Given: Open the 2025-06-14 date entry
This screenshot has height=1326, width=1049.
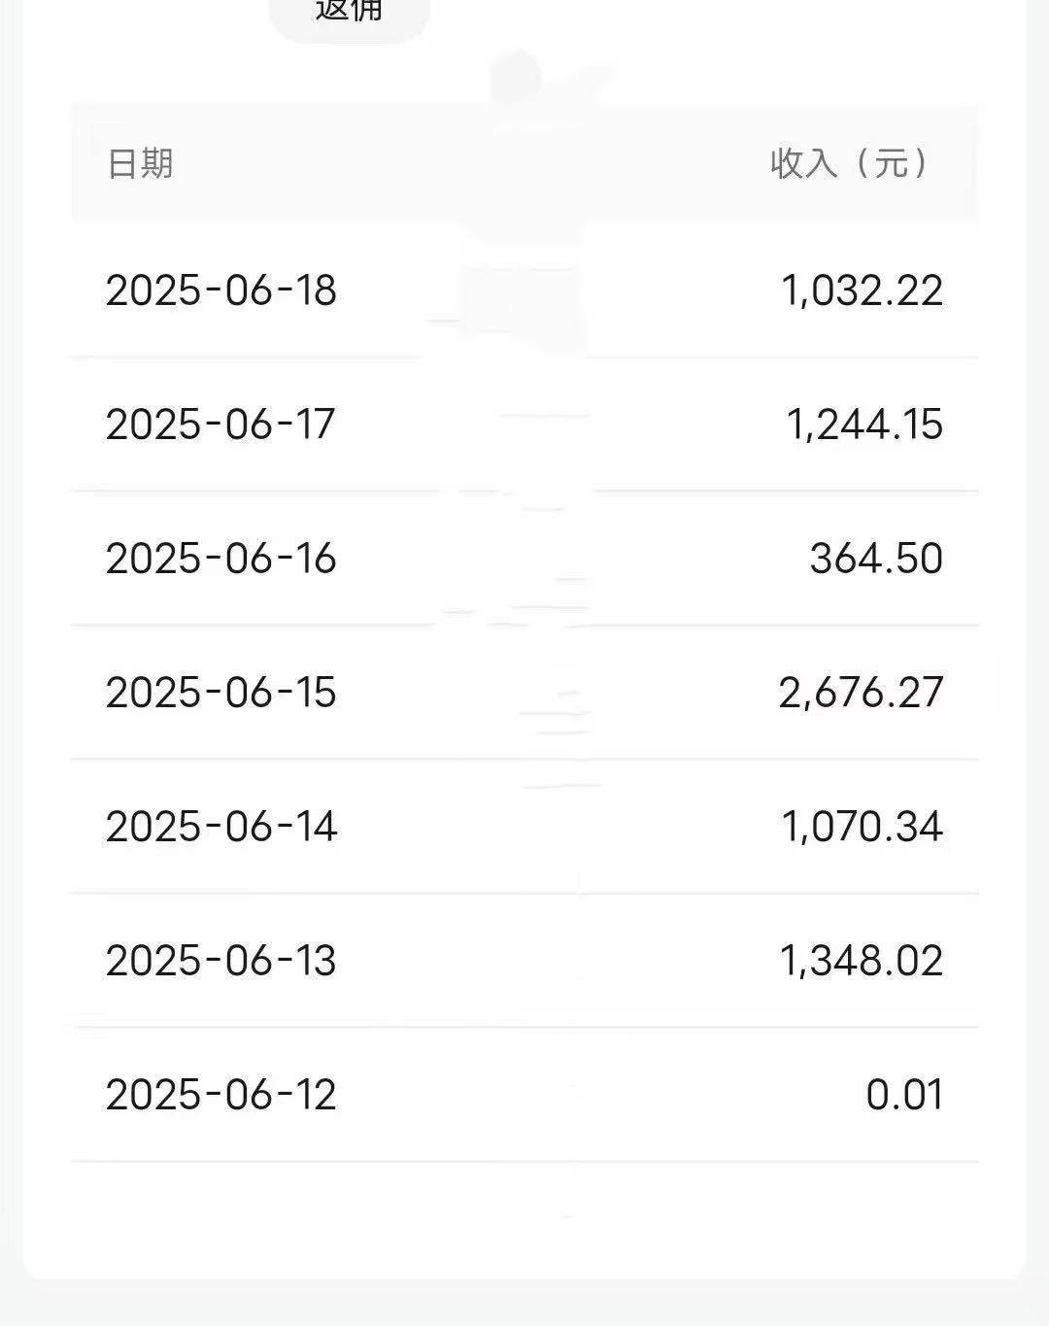Looking at the screenshot, I should point(220,827).
